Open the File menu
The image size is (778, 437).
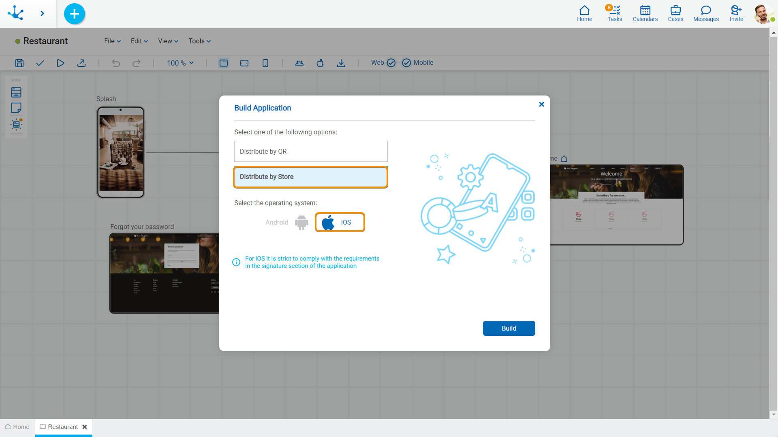coord(111,41)
